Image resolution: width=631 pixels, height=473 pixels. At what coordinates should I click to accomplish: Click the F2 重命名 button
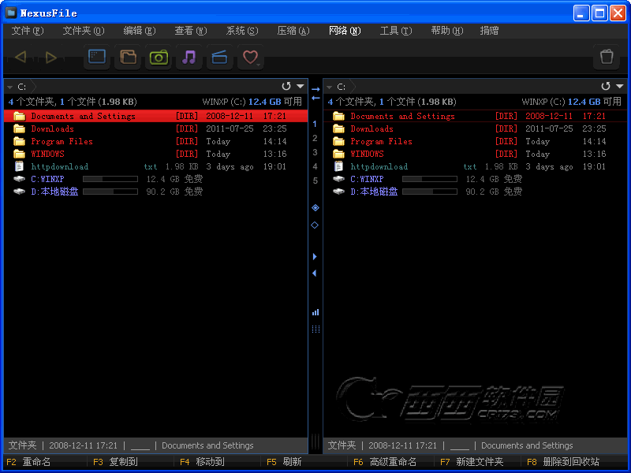tap(28, 462)
